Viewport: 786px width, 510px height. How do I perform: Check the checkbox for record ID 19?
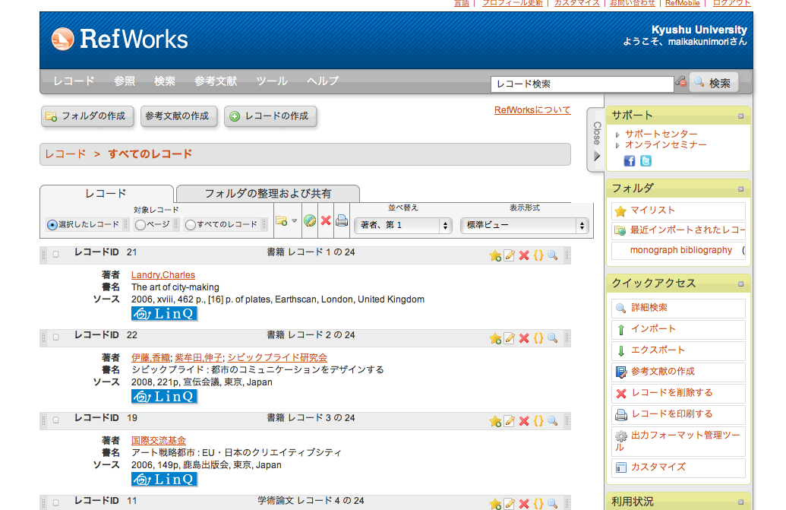55,420
